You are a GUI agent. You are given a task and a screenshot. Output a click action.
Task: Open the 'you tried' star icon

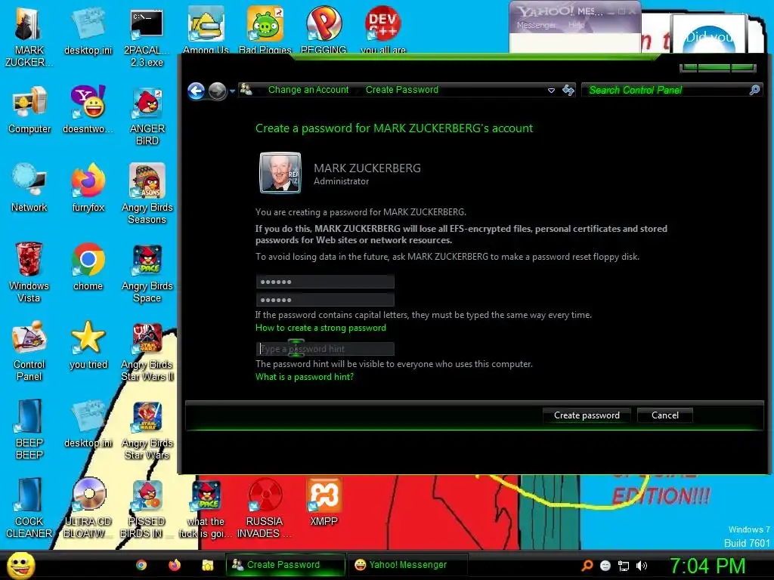(x=88, y=346)
